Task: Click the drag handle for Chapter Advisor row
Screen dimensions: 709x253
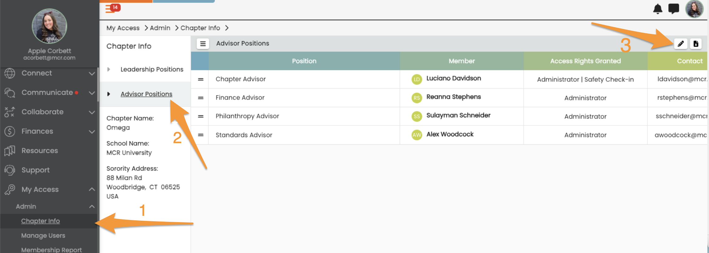Action: pyautogui.click(x=201, y=79)
